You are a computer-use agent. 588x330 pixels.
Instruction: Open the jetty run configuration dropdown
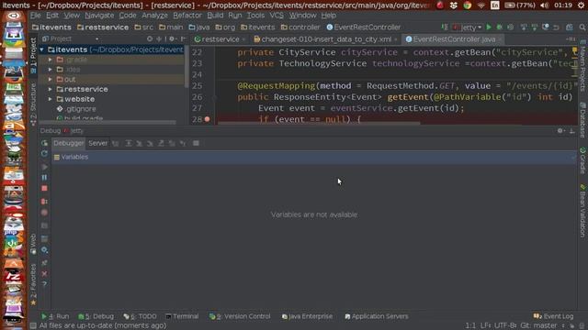[468, 27]
